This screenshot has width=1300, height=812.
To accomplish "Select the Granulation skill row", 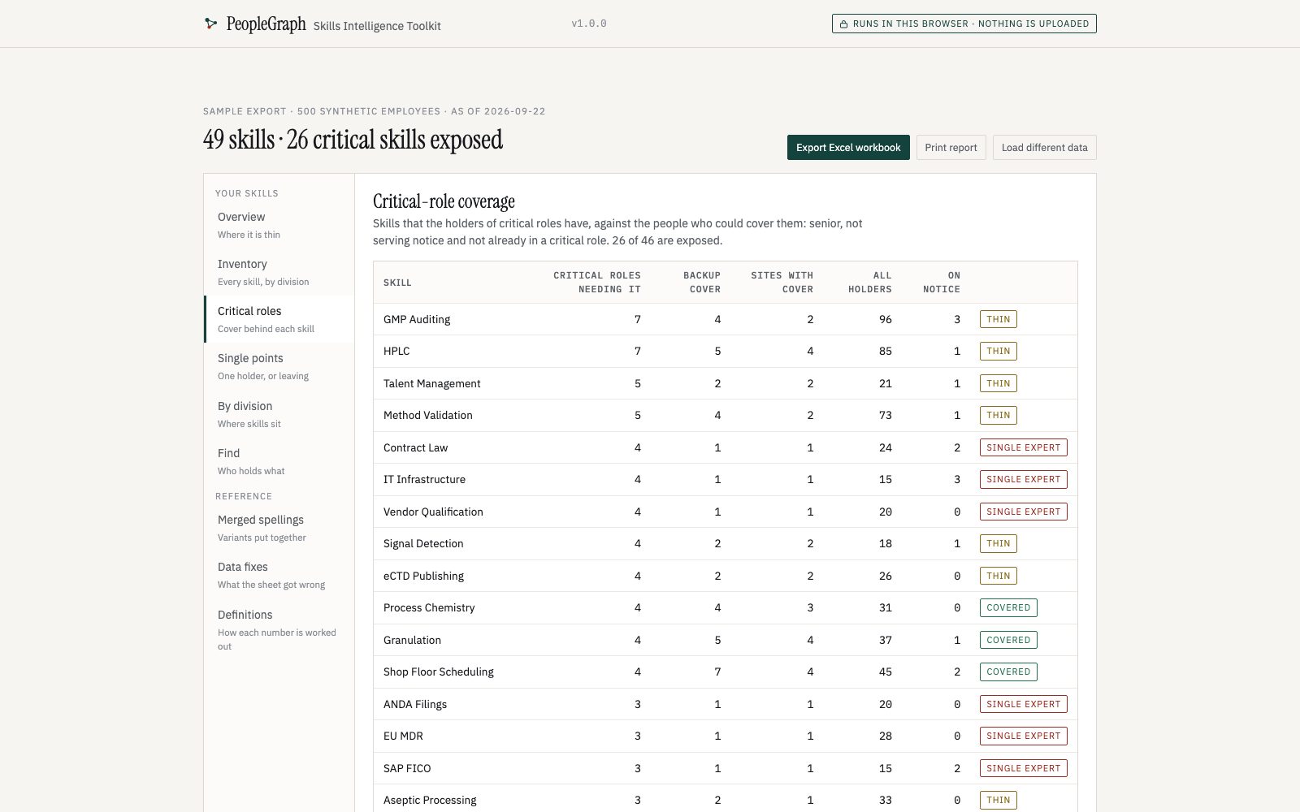I will pos(726,640).
